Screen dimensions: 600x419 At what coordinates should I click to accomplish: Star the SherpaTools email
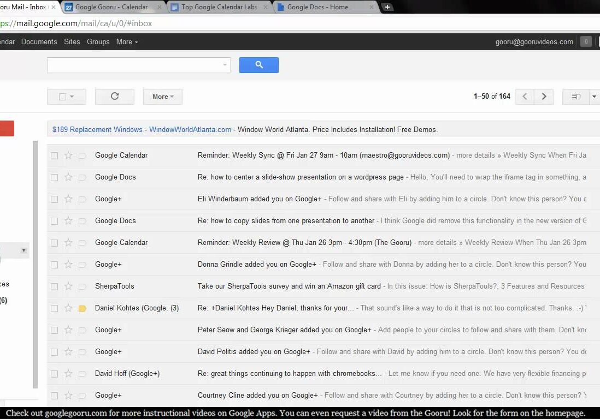(68, 286)
